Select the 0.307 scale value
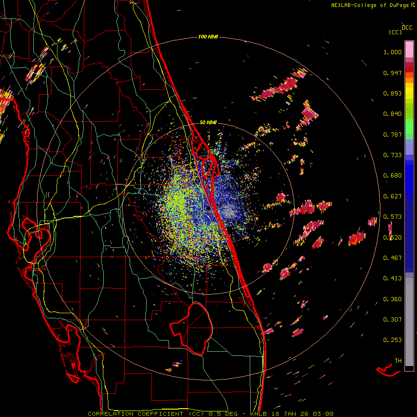This screenshot has height=417, width=417. 392,320
